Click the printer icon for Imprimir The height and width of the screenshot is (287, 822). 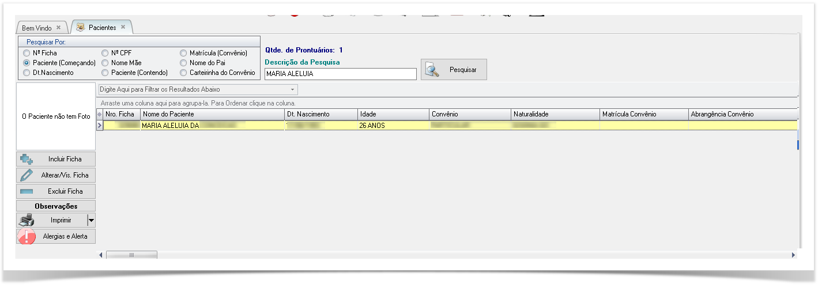(x=28, y=220)
